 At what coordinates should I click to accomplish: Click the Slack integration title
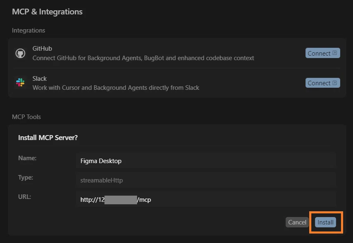[40, 79]
